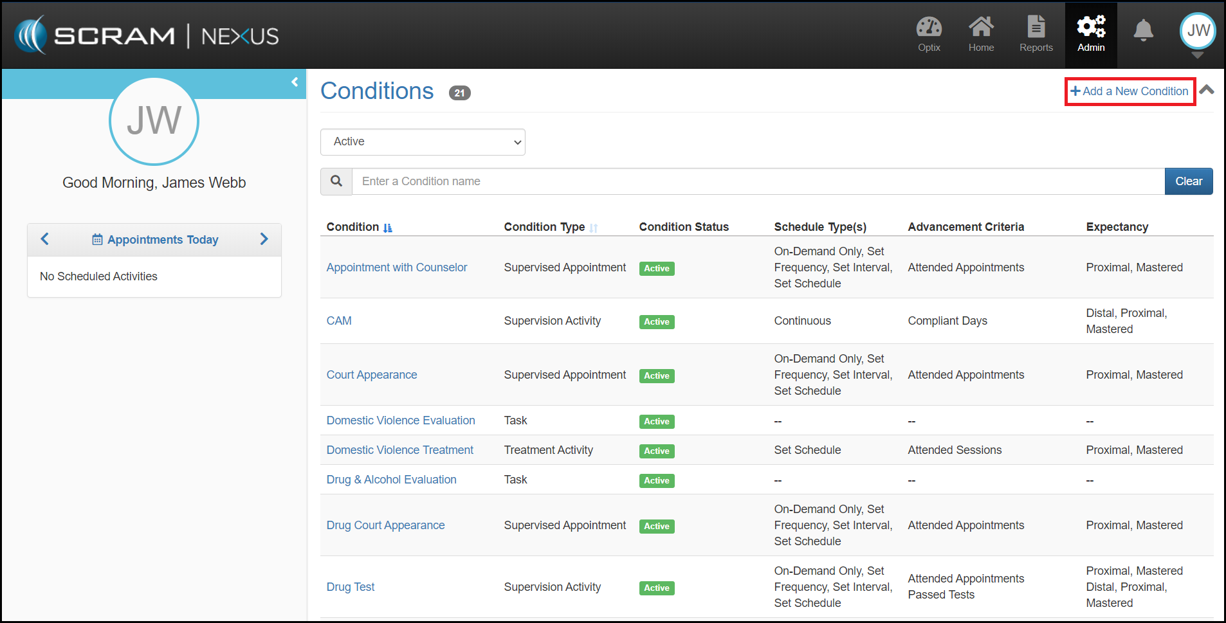
Task: Type in the Condition name search field
Action: (x=758, y=181)
